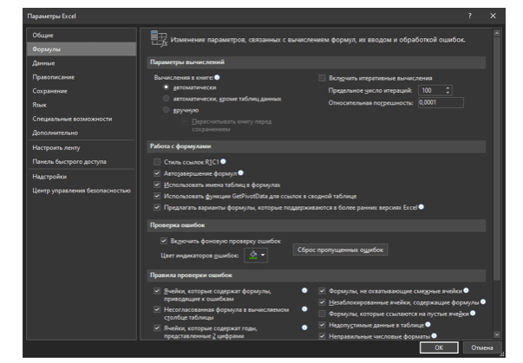Image resolution: width=523 pixels, height=363 pixels.
Task: Click the formulas fx header icon
Action: point(159,39)
